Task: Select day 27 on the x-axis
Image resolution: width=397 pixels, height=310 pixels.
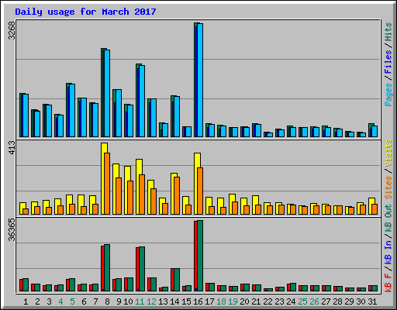Action: point(326,301)
